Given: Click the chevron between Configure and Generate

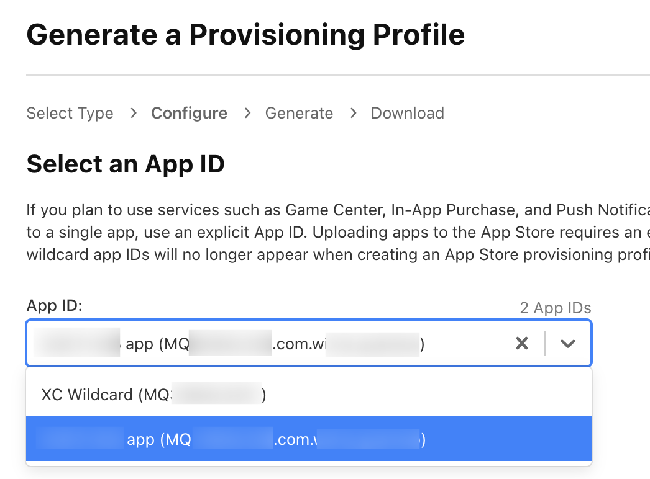Looking at the screenshot, I should [247, 113].
